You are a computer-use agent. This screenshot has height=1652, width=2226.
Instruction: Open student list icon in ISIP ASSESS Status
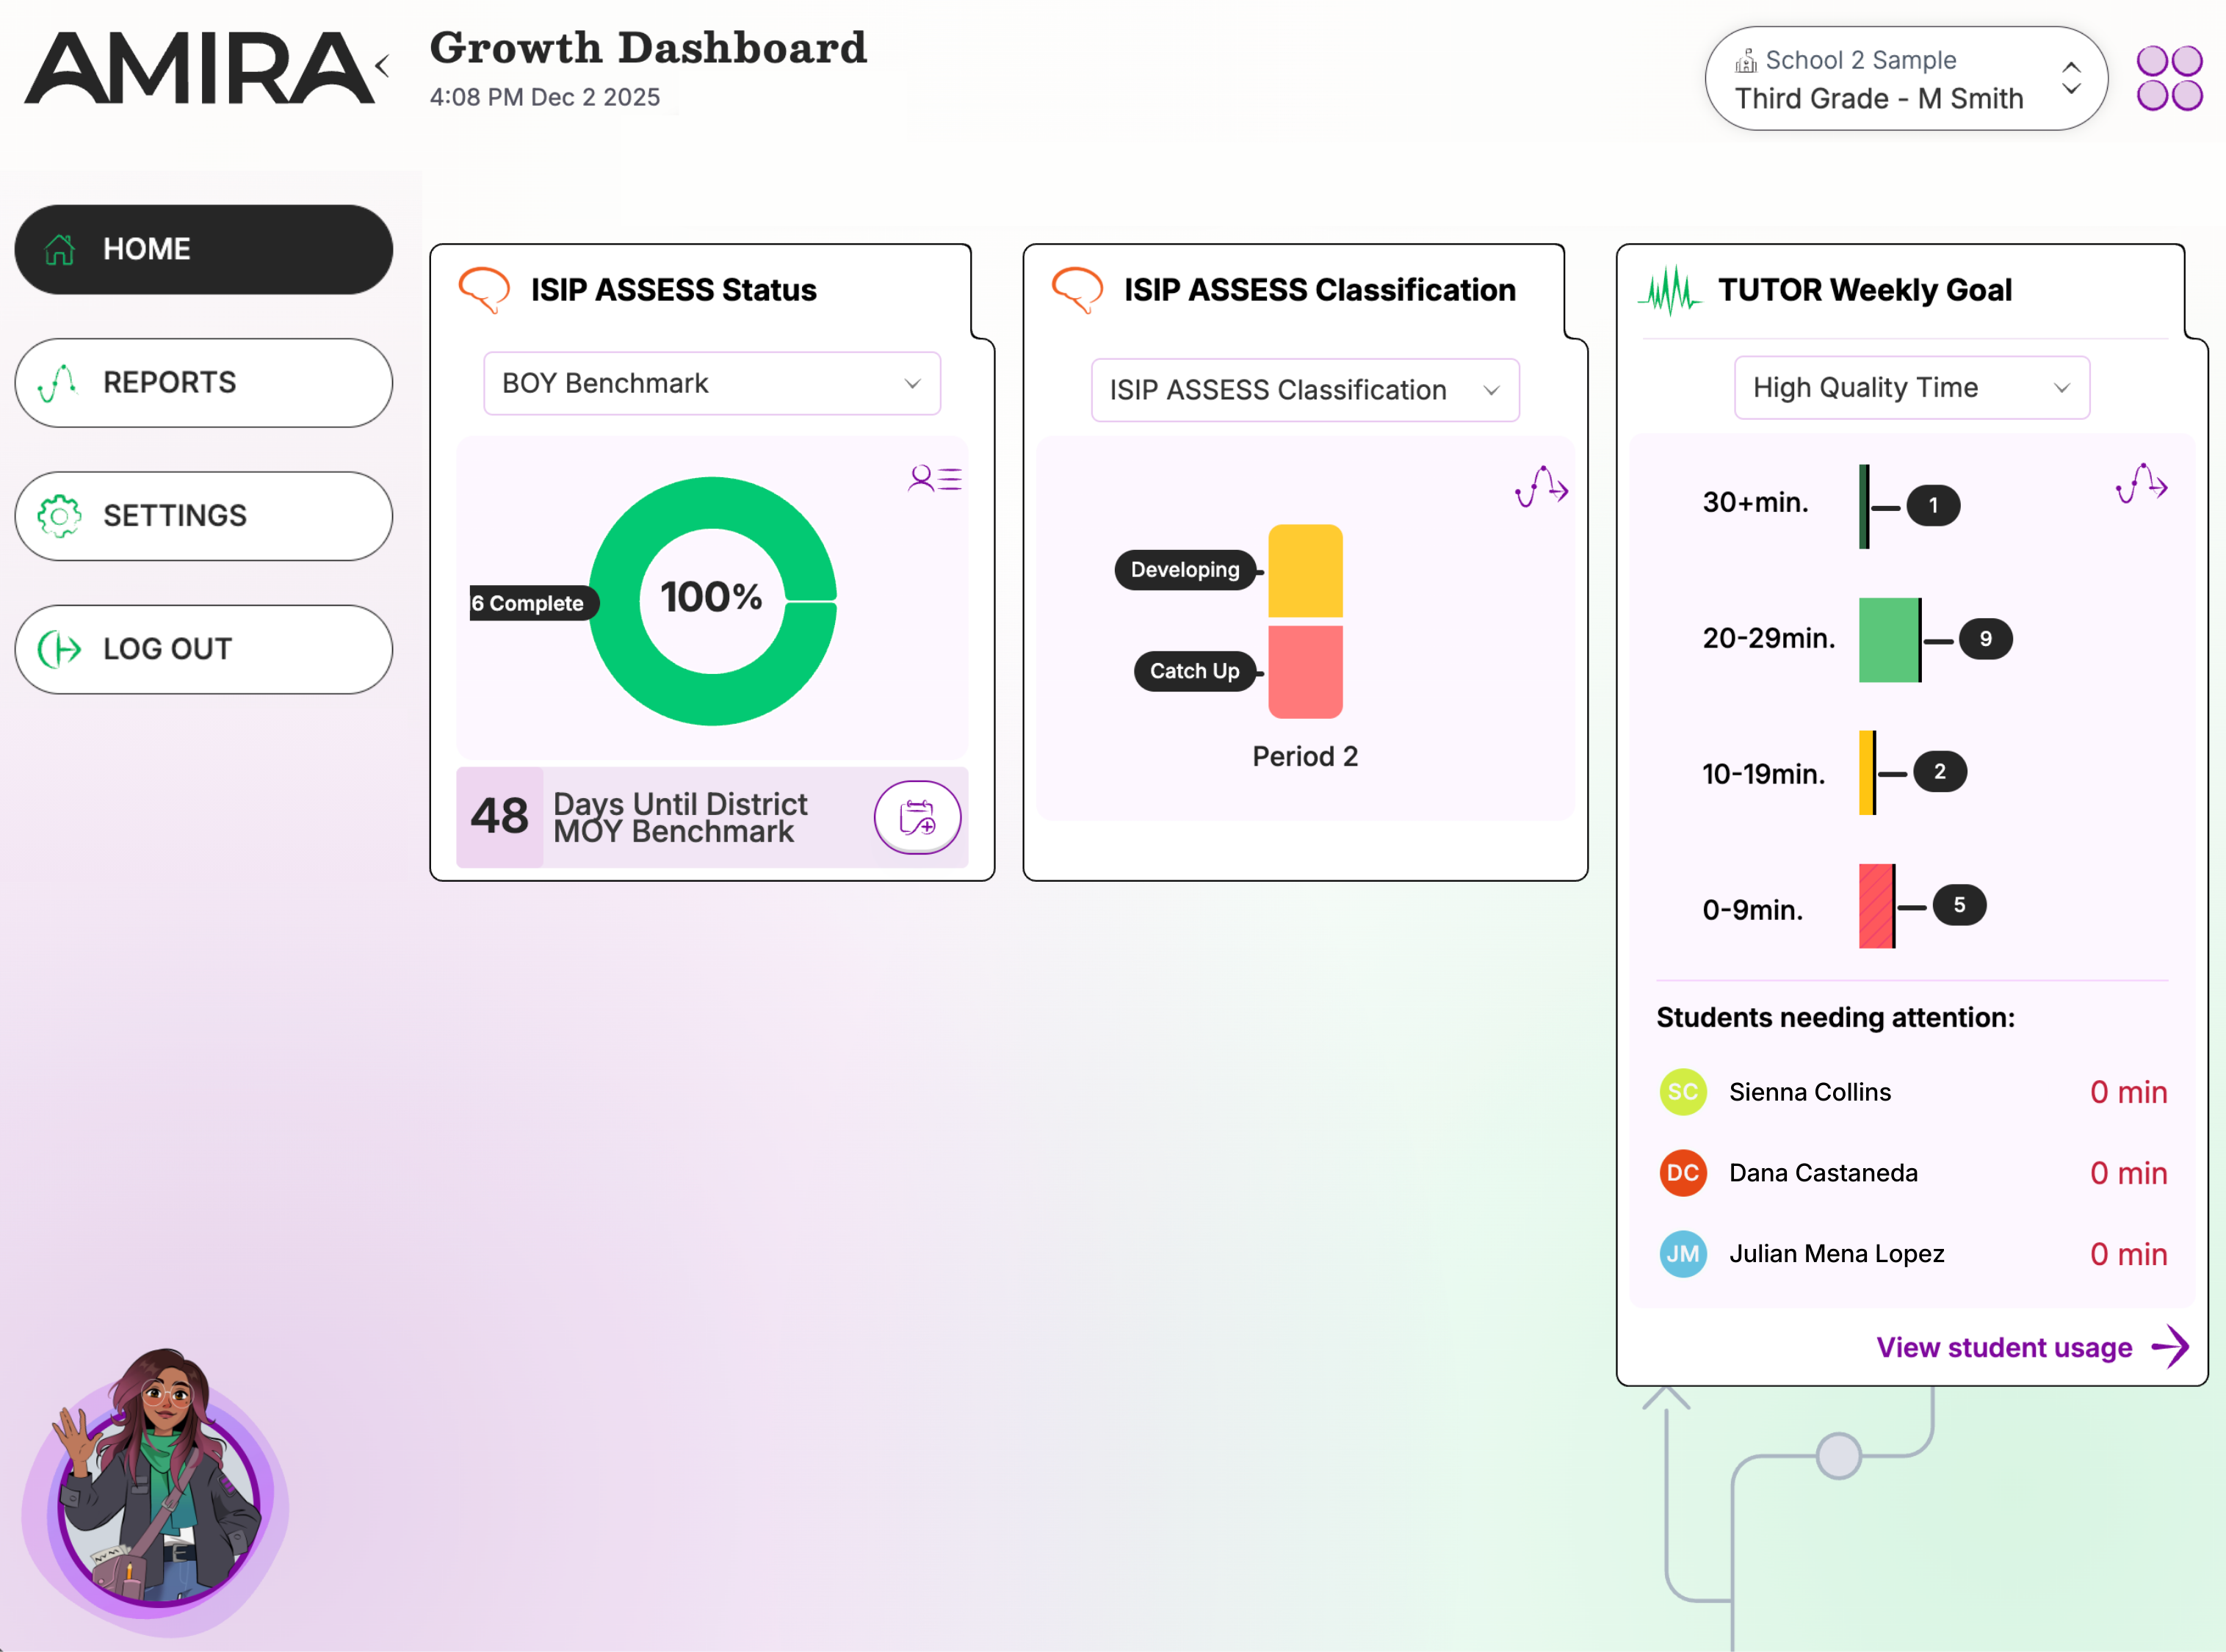(x=934, y=479)
